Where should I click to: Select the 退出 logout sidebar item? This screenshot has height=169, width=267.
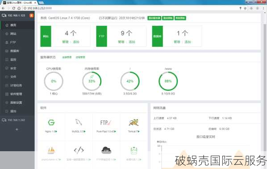coord(17,111)
